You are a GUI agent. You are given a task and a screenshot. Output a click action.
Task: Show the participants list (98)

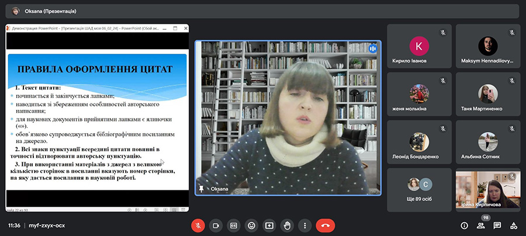point(481,225)
